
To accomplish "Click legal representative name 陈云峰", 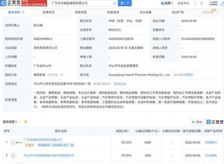I will (38, 25).
